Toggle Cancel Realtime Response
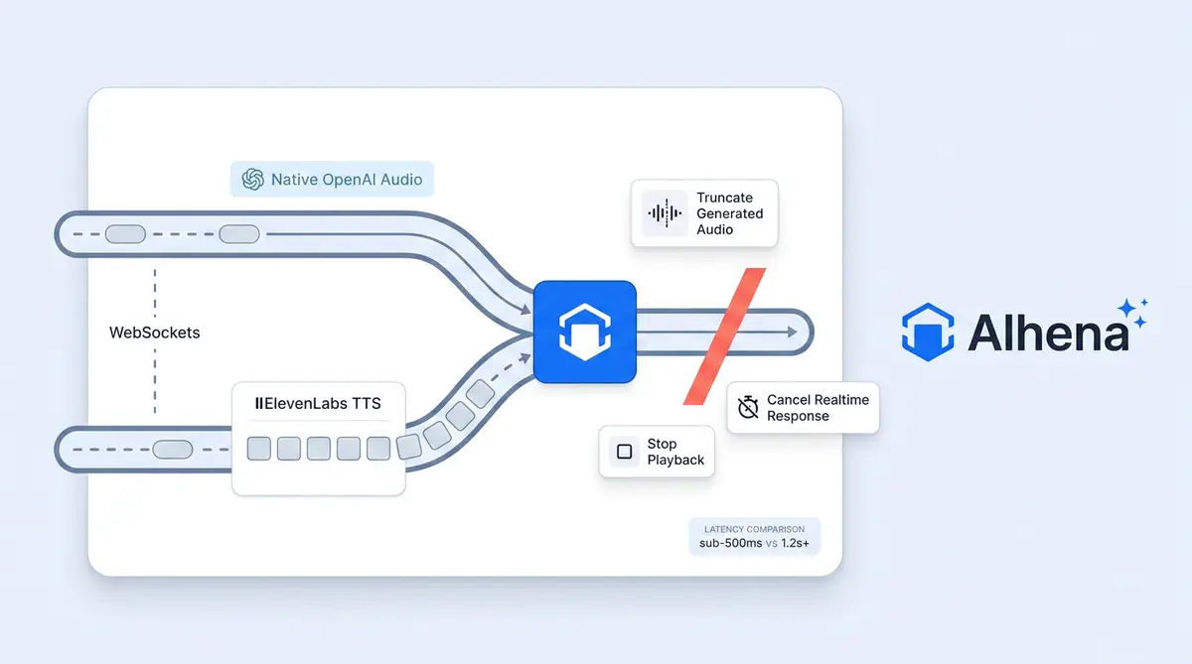The width and height of the screenshot is (1192, 664). pos(803,407)
